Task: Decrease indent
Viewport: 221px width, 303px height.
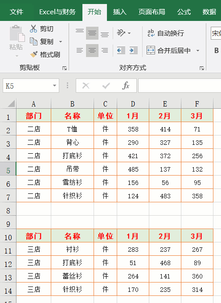Action: tap(121, 50)
